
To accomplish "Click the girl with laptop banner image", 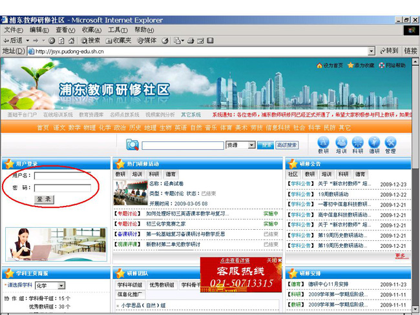I will click(56, 245).
